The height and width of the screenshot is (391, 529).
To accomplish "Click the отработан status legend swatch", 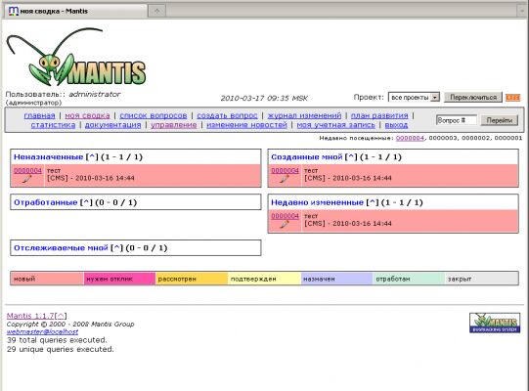I will pyautogui.click(x=409, y=279).
